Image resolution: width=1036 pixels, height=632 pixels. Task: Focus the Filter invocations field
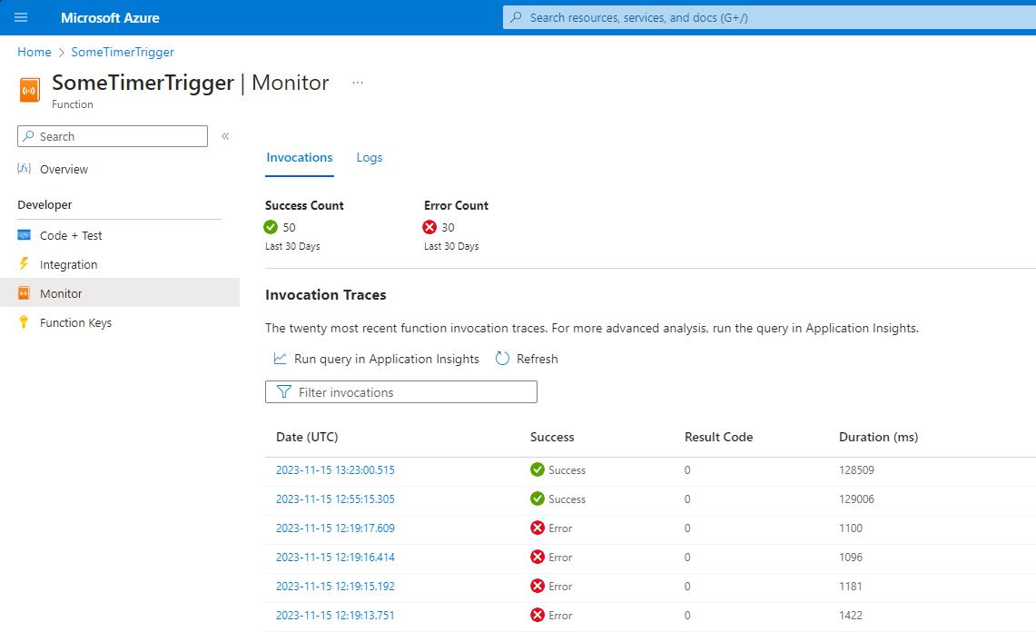[401, 392]
